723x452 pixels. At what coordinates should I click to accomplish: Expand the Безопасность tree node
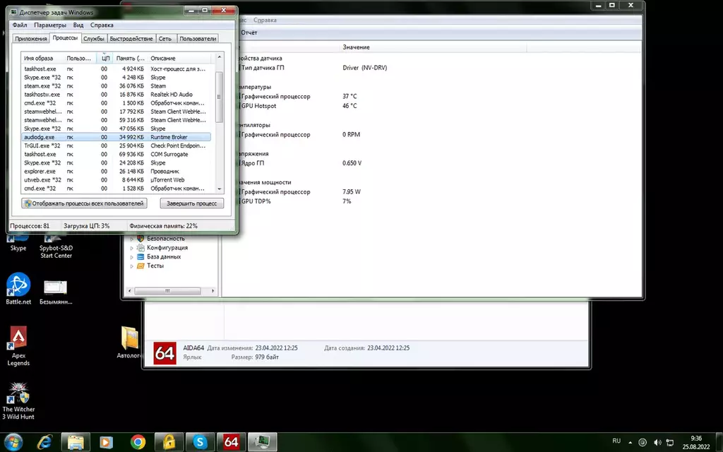[x=131, y=239]
